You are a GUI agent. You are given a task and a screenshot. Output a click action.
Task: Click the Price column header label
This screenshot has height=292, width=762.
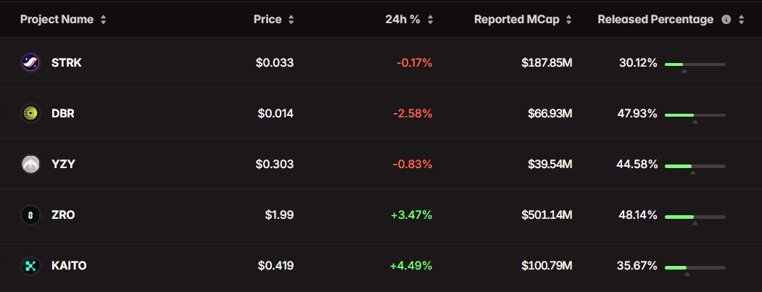pyautogui.click(x=268, y=20)
